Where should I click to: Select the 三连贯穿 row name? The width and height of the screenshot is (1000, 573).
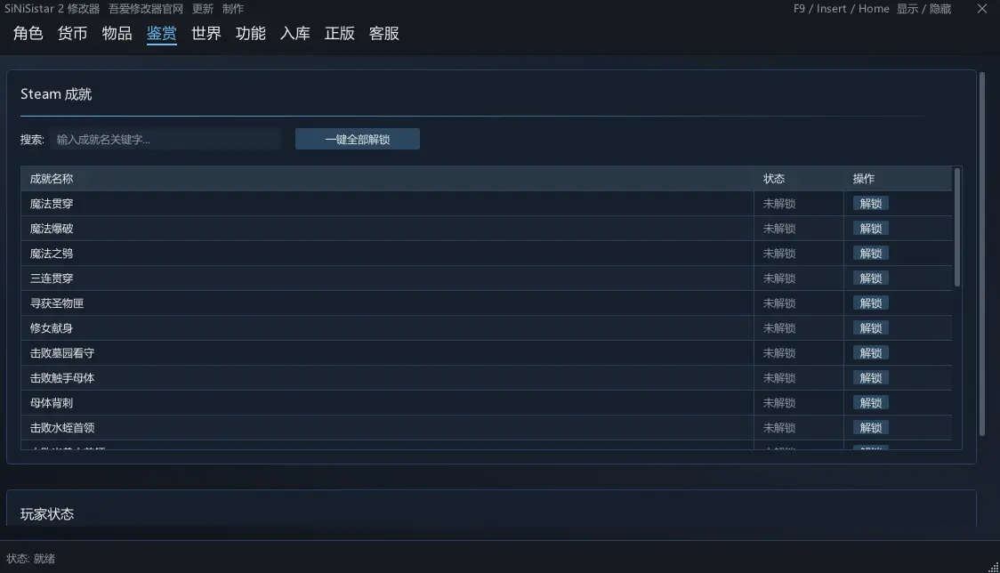52,278
